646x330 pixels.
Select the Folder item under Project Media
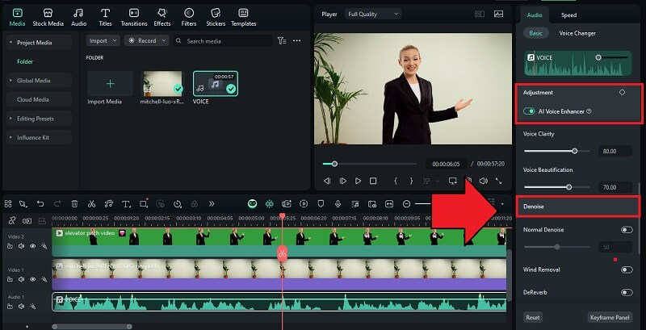(x=25, y=61)
